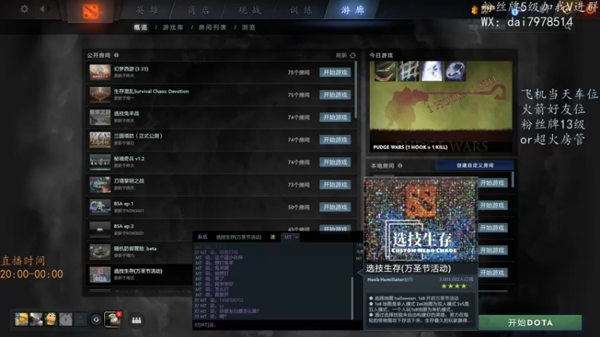Screen dimensions: 600x337
Task: Open the 选技生存 Custom Hero Chaos preview image
Action: pos(420,219)
